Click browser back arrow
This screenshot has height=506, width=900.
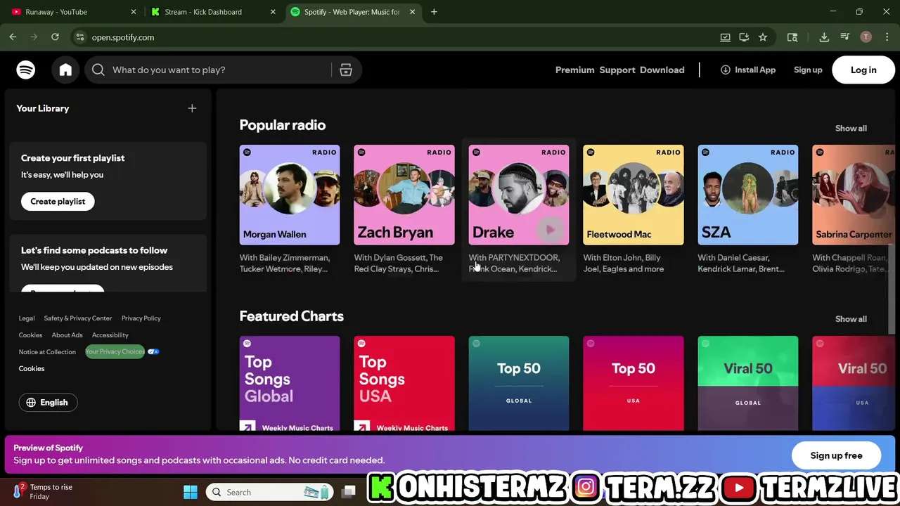[13, 37]
